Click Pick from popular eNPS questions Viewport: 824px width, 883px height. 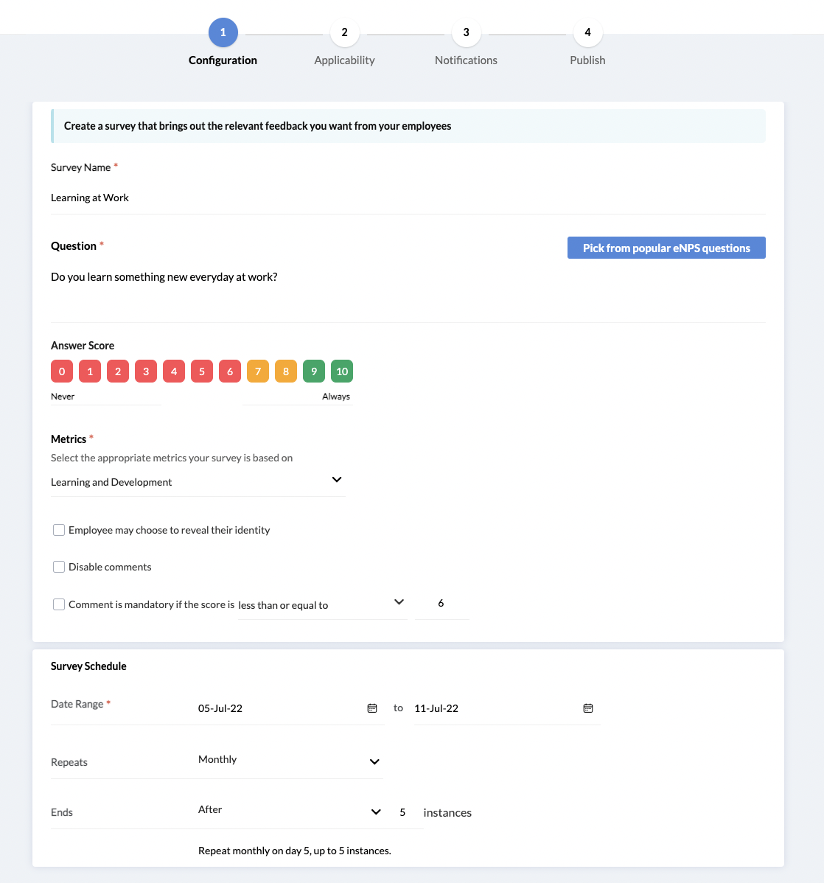[x=666, y=248]
